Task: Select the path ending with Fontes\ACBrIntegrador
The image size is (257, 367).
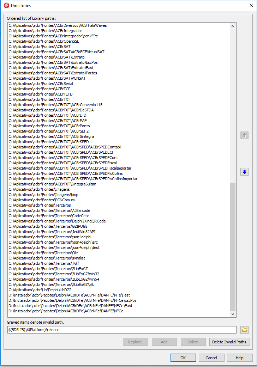Action: click(x=45, y=31)
